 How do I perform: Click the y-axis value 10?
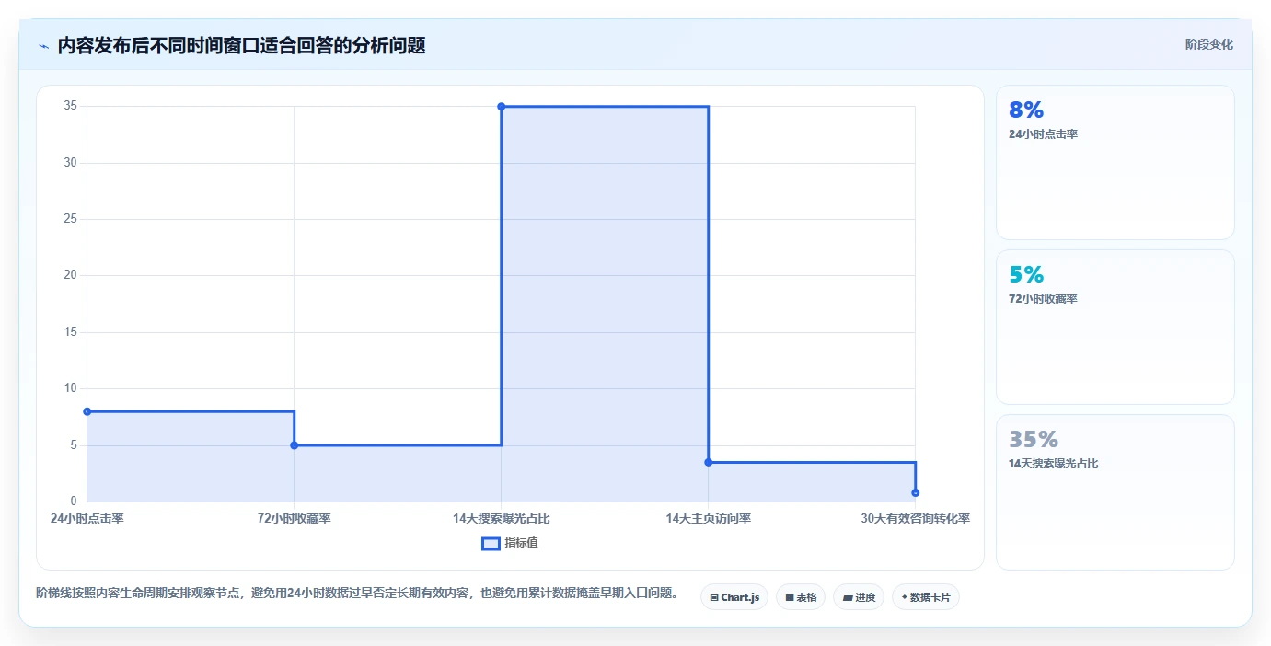point(71,388)
